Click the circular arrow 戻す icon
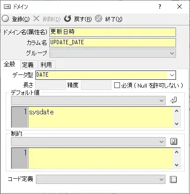 pos(67,19)
